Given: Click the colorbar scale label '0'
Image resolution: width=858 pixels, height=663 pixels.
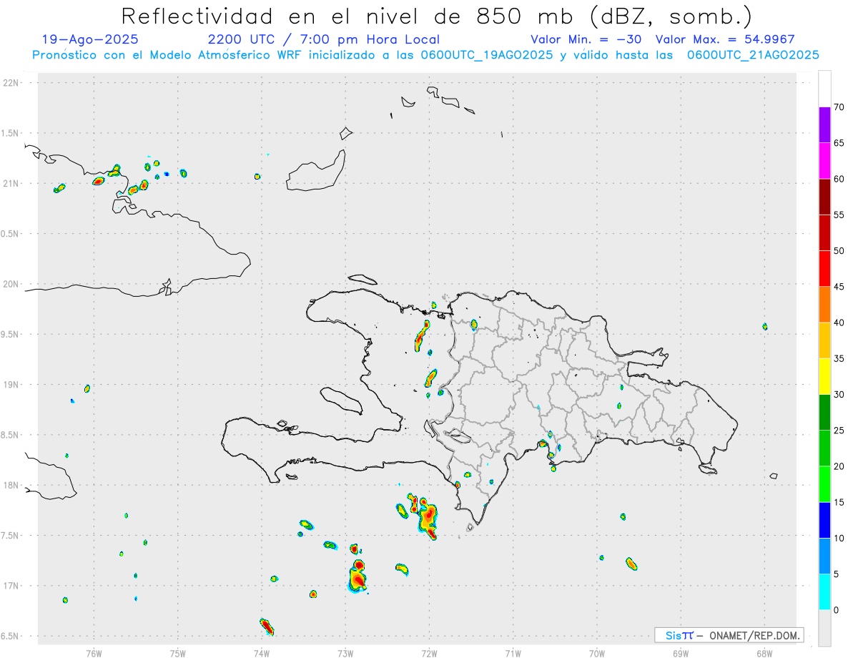Looking at the screenshot, I should coord(837,610).
